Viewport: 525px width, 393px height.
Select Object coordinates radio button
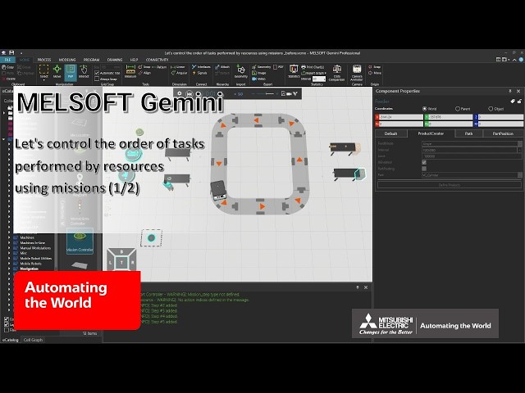pyautogui.click(x=491, y=109)
